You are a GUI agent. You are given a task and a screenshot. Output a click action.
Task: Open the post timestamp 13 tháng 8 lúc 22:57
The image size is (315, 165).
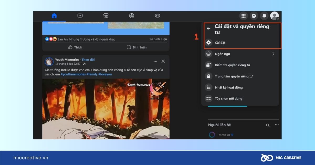68,64
